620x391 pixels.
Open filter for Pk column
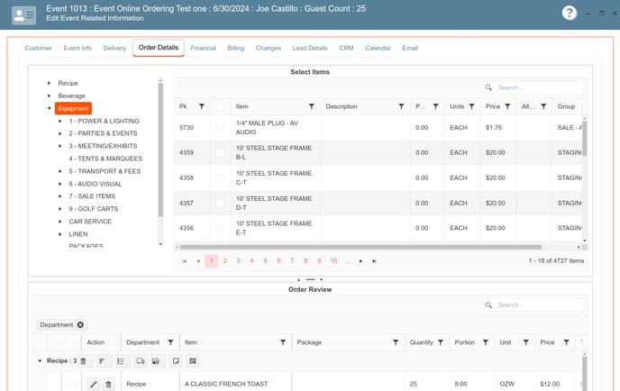coord(202,106)
